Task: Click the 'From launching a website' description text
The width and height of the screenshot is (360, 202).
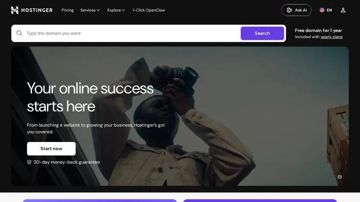Action: pos(96,128)
